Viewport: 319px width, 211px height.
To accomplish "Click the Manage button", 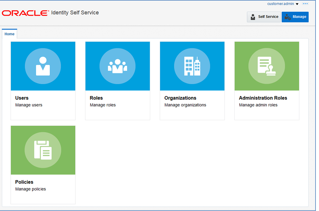I will click(x=295, y=17).
